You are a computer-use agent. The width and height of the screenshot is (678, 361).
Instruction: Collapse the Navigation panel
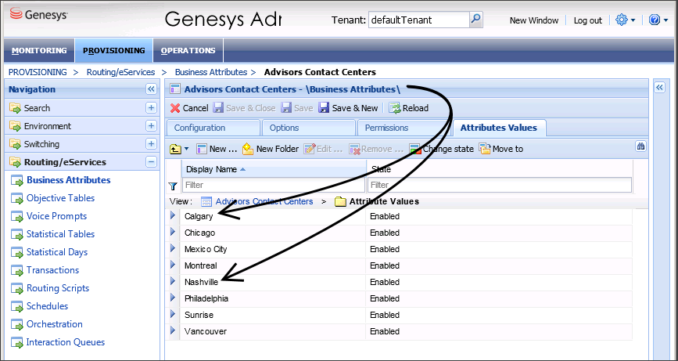click(x=151, y=89)
